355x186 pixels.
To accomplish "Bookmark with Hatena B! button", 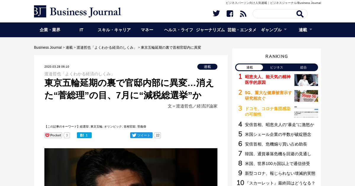I will tap(84, 135).
